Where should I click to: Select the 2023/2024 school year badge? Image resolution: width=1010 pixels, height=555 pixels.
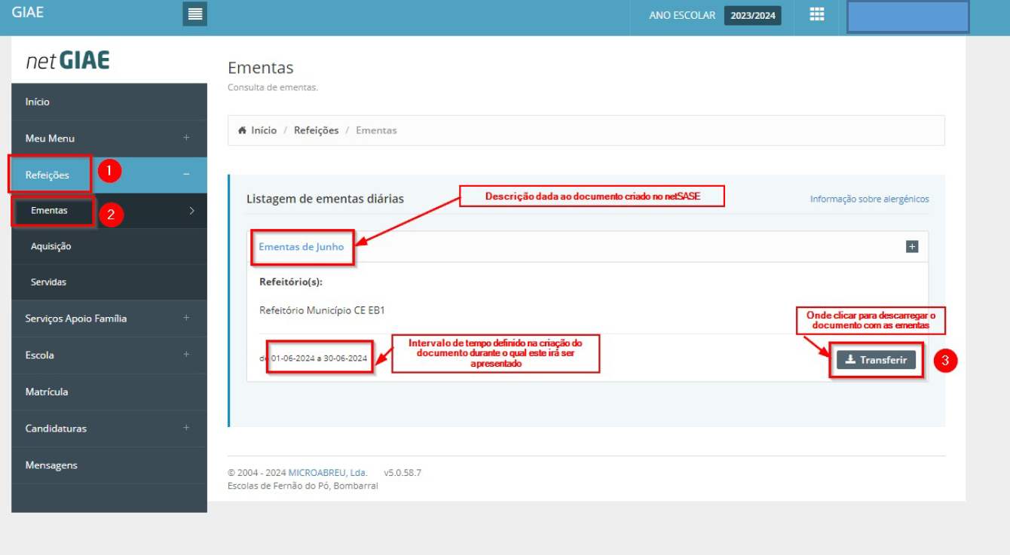click(752, 15)
